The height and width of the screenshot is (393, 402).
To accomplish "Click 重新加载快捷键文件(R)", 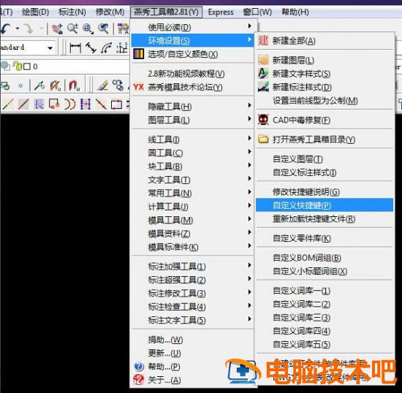I will (x=325, y=219).
